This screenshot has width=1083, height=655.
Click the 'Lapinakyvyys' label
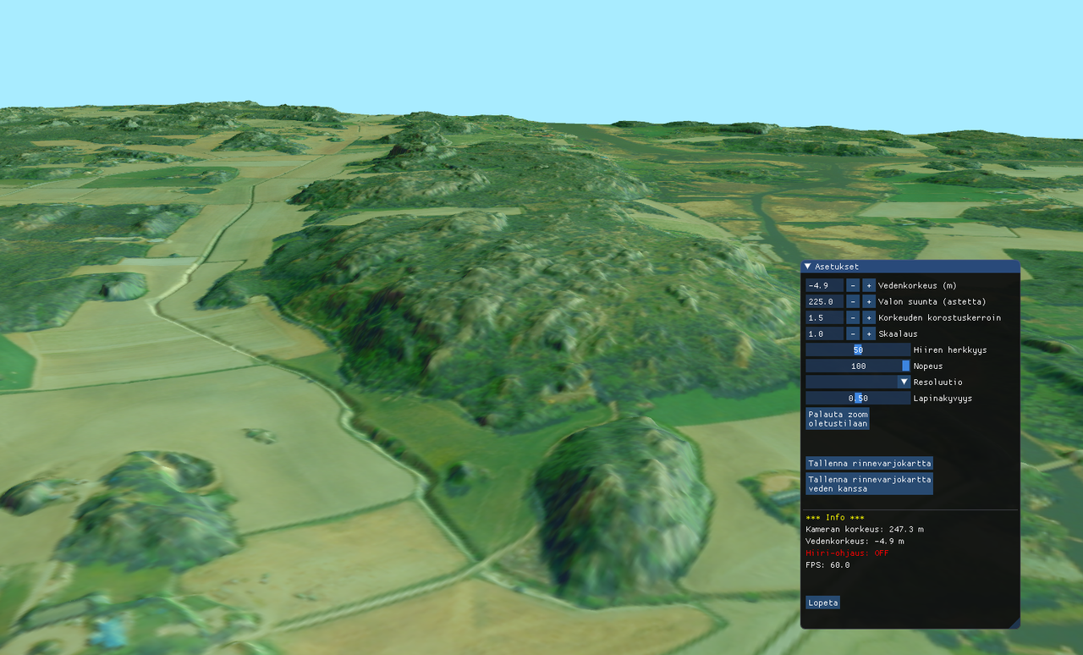pyautogui.click(x=943, y=399)
